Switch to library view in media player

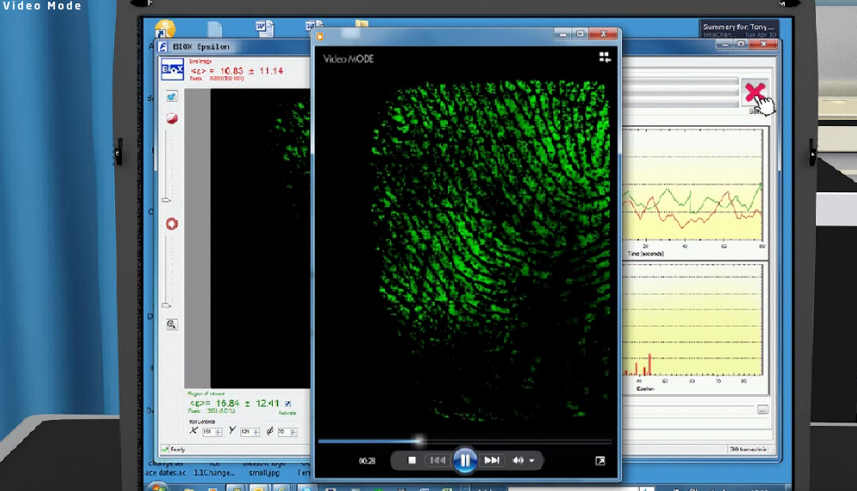coord(605,57)
